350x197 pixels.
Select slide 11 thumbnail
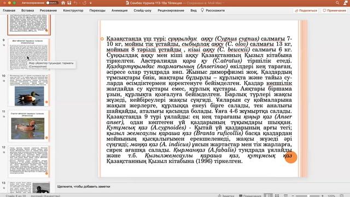(x=28, y=126)
